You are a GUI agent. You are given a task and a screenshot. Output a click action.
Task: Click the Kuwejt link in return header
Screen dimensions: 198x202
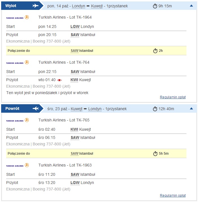tap(76, 109)
